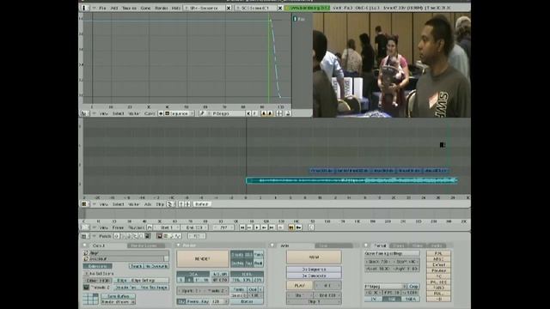
Task: Select the RGB color output option
Action: click(x=392, y=299)
